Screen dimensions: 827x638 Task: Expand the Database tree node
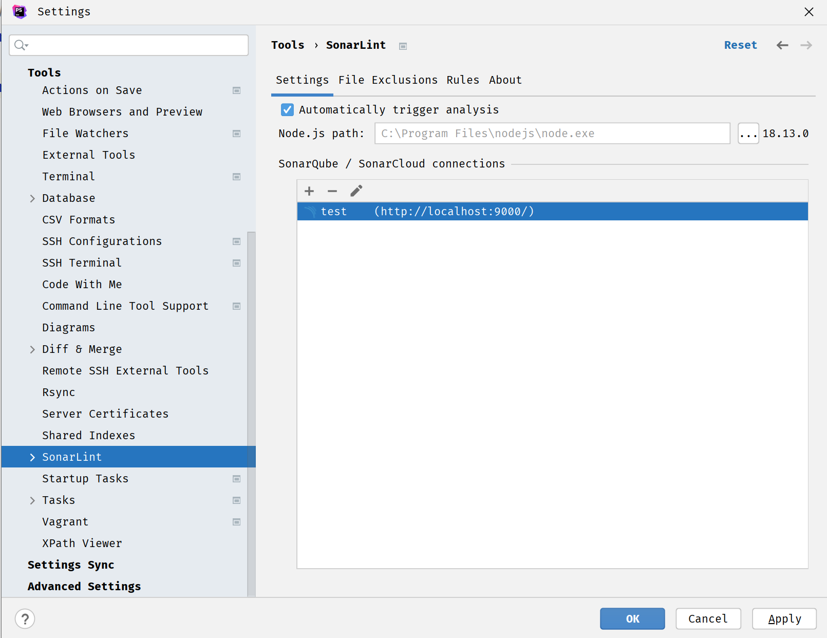pyautogui.click(x=32, y=198)
